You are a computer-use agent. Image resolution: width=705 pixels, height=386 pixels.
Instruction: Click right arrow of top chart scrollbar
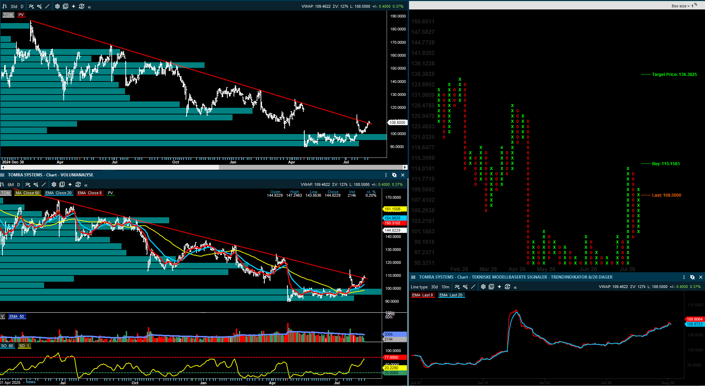(405, 167)
